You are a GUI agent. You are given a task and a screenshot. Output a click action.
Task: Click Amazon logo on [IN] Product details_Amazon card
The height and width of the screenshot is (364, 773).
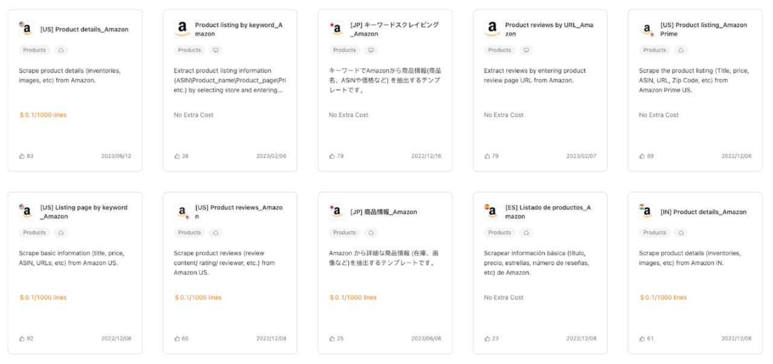point(647,211)
